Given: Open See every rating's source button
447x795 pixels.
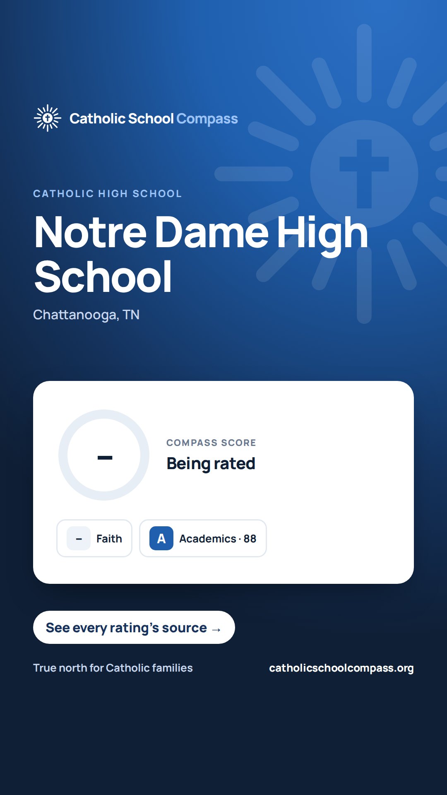Looking at the screenshot, I should (134, 627).
